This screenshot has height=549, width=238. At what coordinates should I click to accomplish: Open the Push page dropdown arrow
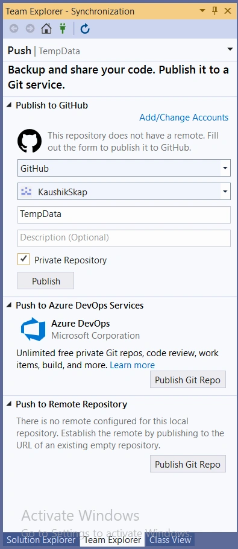(x=230, y=49)
